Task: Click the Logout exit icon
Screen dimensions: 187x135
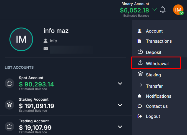Action: [x=140, y=116]
